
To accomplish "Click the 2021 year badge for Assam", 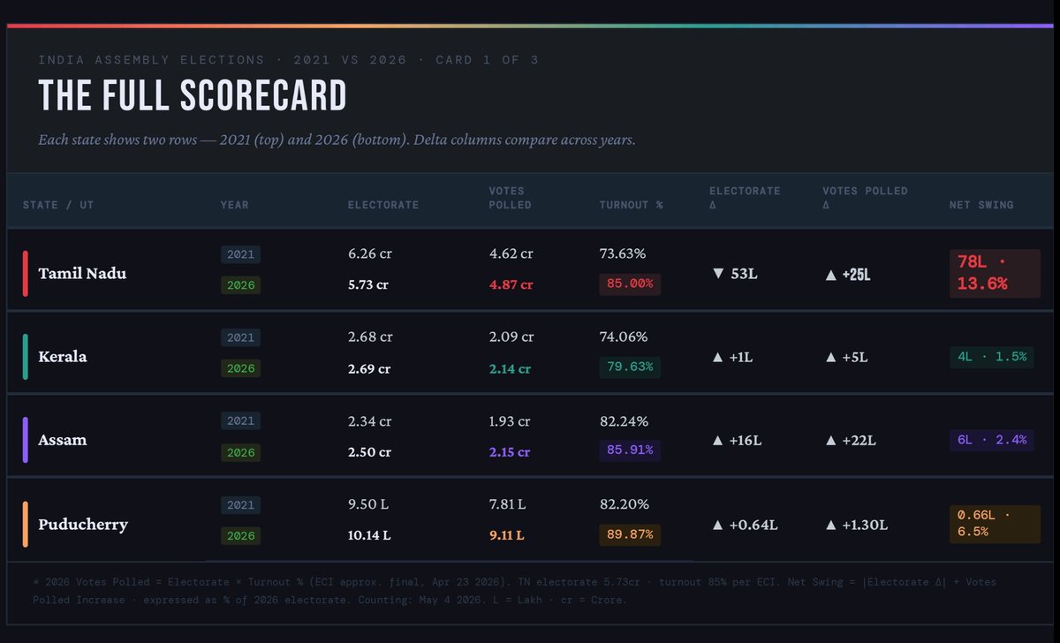I will click(x=240, y=421).
